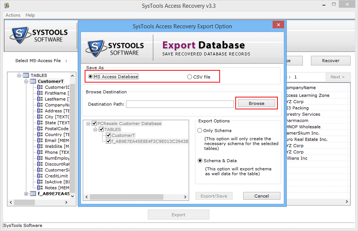Click left arrow of export tree scrollbar
The width and height of the screenshot is (358, 231).
point(87,197)
